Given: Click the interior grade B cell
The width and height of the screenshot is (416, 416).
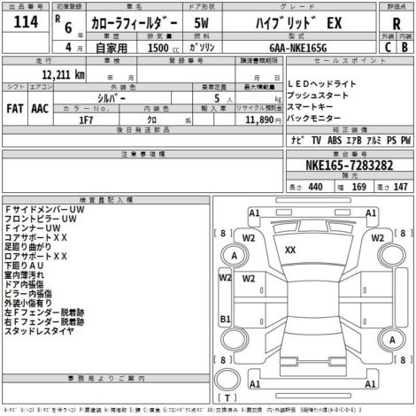Looking at the screenshot, I should point(404,47).
